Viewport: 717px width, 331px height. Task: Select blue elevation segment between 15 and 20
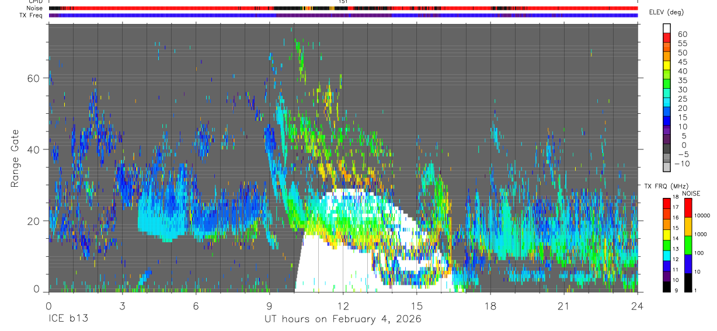(x=667, y=112)
